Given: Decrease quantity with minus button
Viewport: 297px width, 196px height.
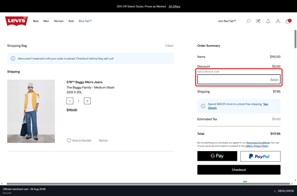Looking at the screenshot, I should (70, 101).
